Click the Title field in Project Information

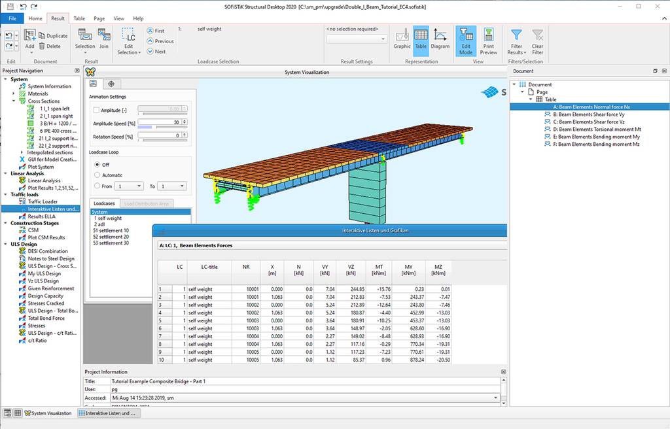click(x=305, y=381)
